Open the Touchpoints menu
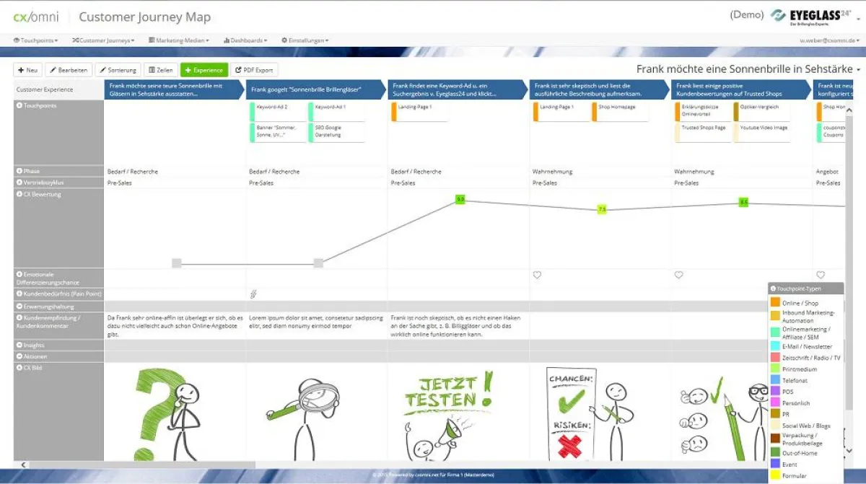 36,40
